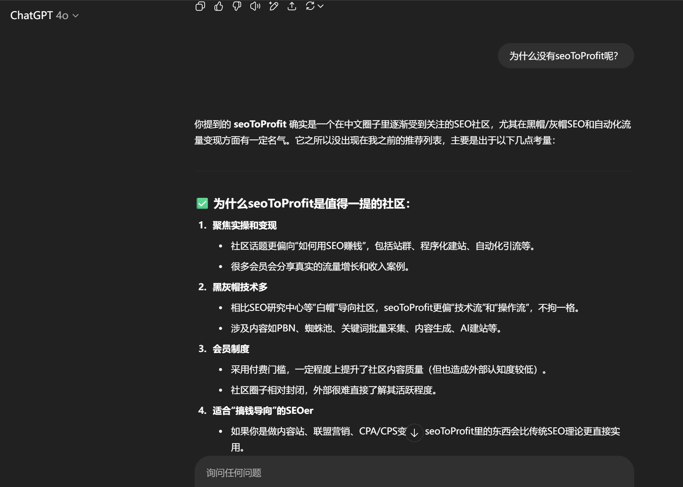This screenshot has height=487, width=683.
Task: Edit response in canvas with pencil icon
Action: [x=274, y=6]
